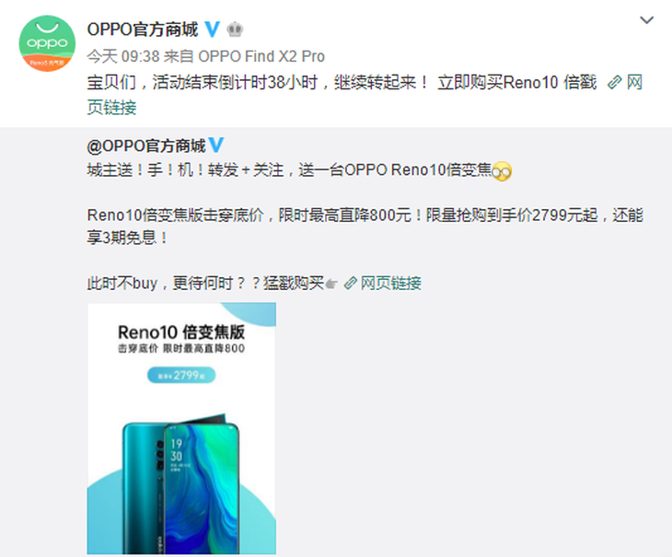Click the blue verified V badge beside the top username
Image resolution: width=672 pixels, height=557 pixels.
click(x=212, y=29)
